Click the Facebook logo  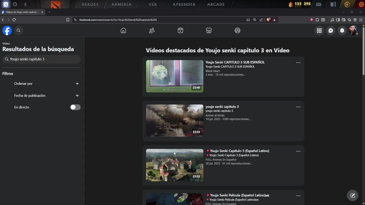tap(7, 30)
